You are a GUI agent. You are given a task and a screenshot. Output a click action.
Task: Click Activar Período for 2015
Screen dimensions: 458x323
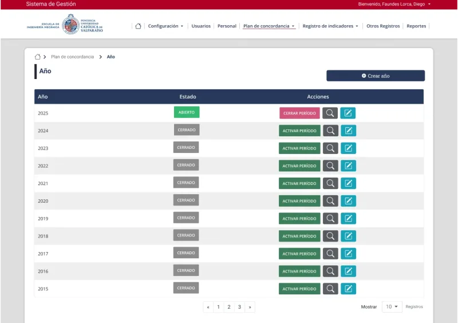(299, 289)
